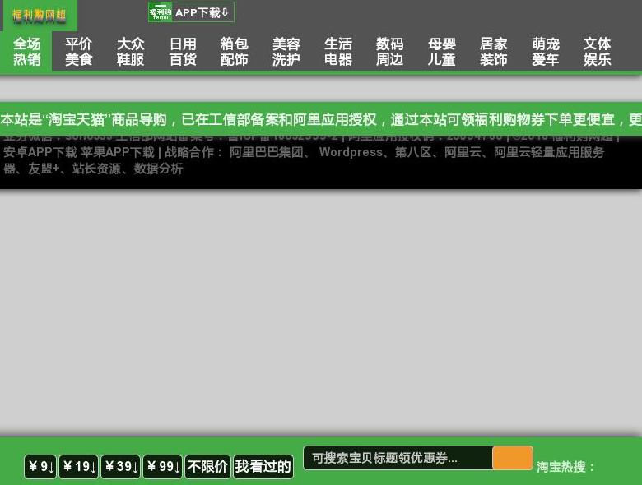Open the 我看过的 viewed items list

click(x=263, y=467)
